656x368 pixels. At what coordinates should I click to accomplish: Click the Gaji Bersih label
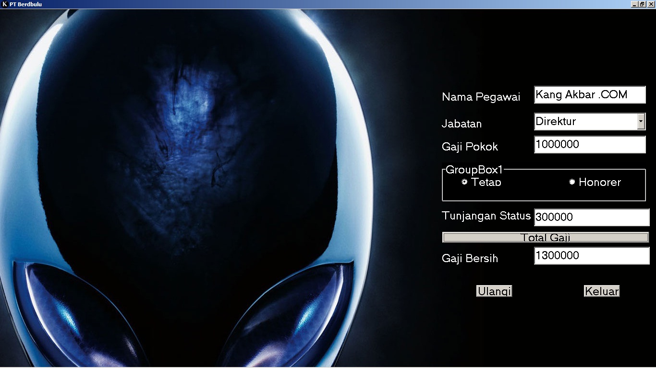point(470,259)
